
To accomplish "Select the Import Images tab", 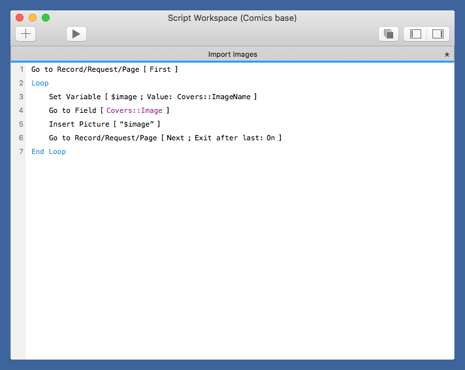I will [x=232, y=54].
